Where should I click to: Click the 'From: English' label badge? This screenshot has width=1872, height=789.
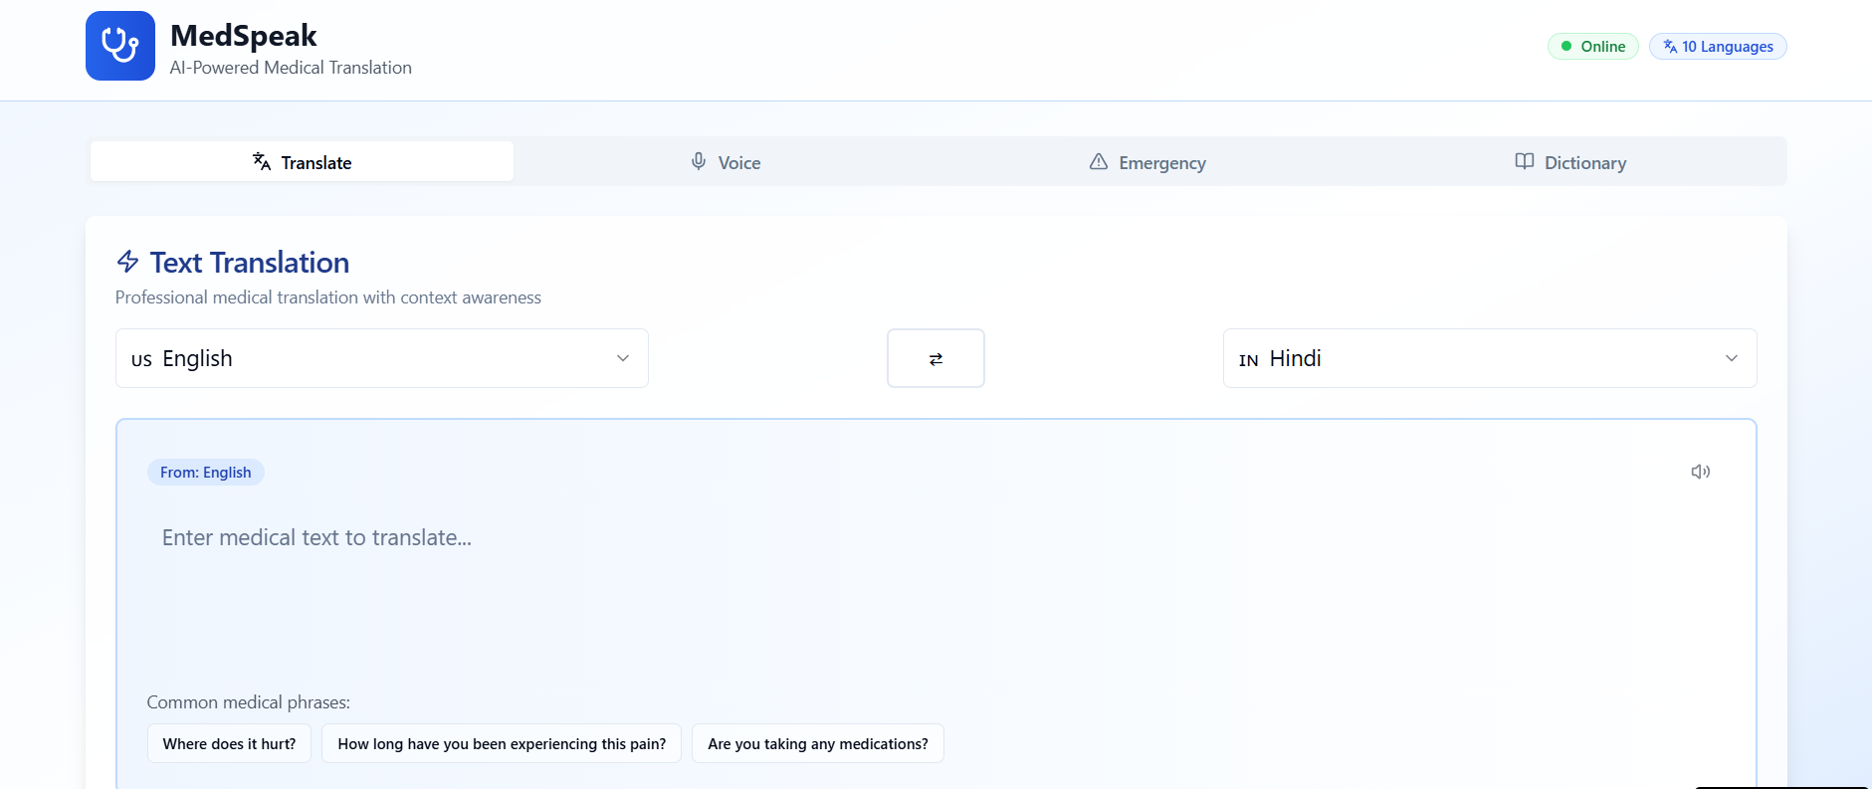tap(206, 472)
